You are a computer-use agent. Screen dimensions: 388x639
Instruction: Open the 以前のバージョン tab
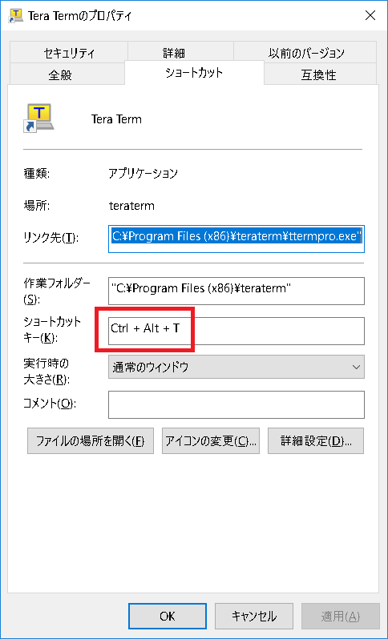(x=305, y=53)
